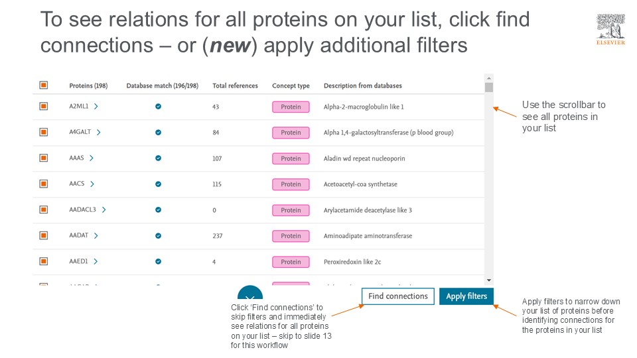Click database match checkmark icon for AAAS
The height and width of the screenshot is (358, 637).
[x=158, y=158]
